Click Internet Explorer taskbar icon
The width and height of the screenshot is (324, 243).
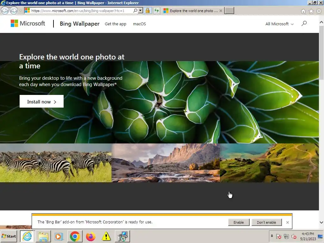(x=27, y=236)
